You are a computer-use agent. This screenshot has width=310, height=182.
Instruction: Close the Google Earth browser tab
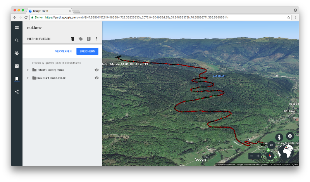(70, 11)
